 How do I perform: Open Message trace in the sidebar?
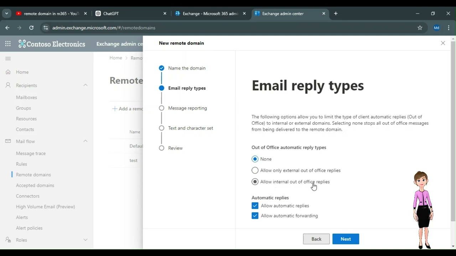pos(31,154)
